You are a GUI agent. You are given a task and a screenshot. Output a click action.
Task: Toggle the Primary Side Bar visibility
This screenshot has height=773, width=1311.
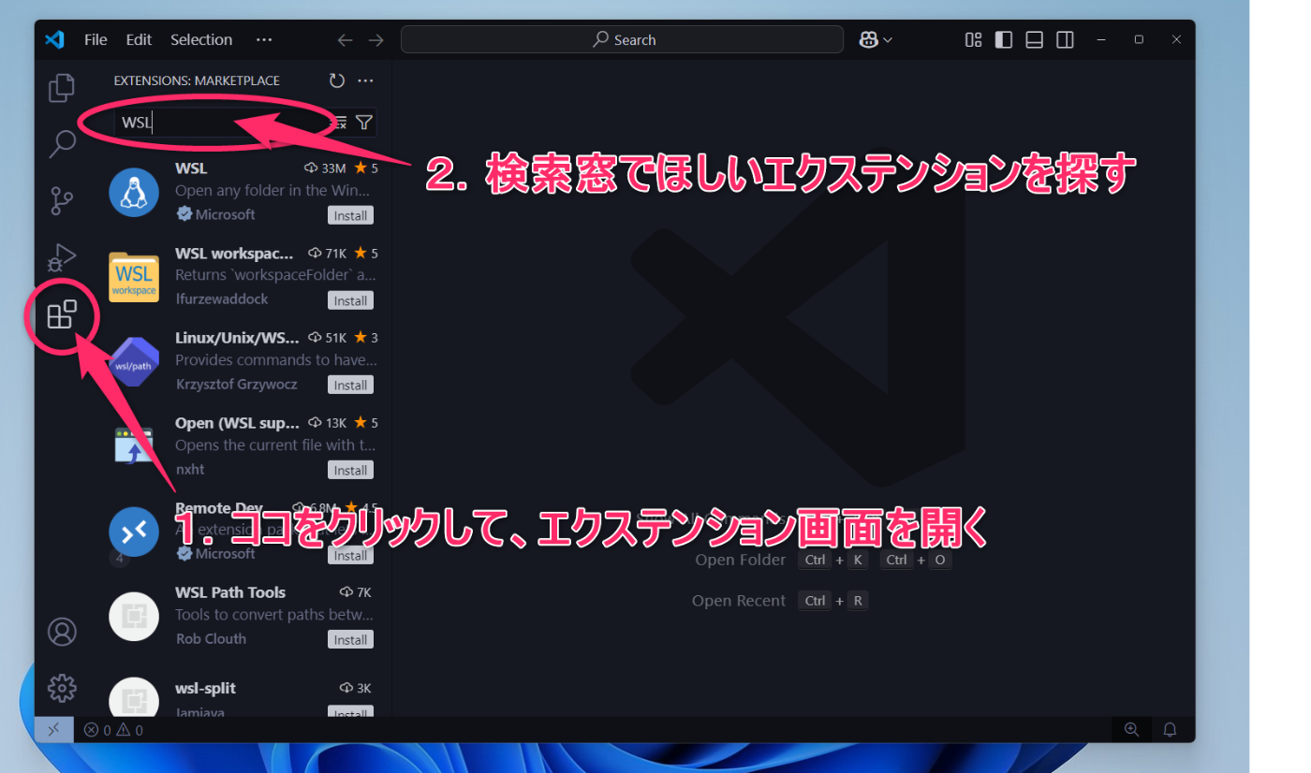(x=1003, y=39)
